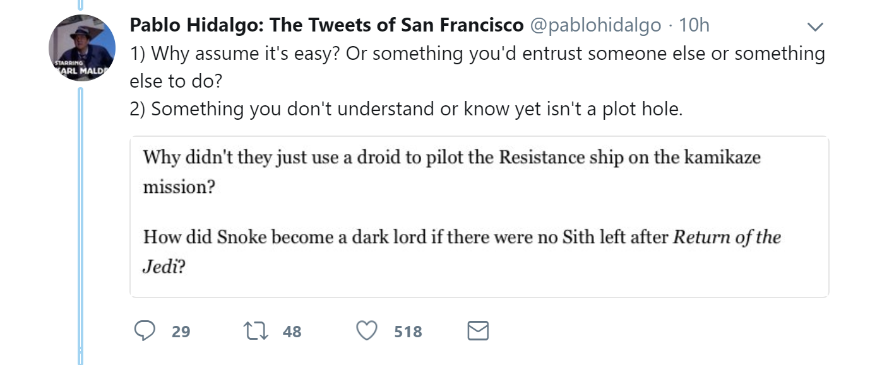This screenshot has height=365, width=870.
Task: Click the word 'mission?' in the quoted card
Action: [177, 188]
